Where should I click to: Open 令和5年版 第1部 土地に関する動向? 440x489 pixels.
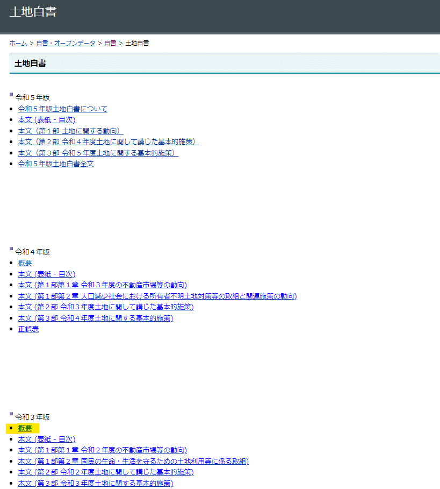point(71,131)
